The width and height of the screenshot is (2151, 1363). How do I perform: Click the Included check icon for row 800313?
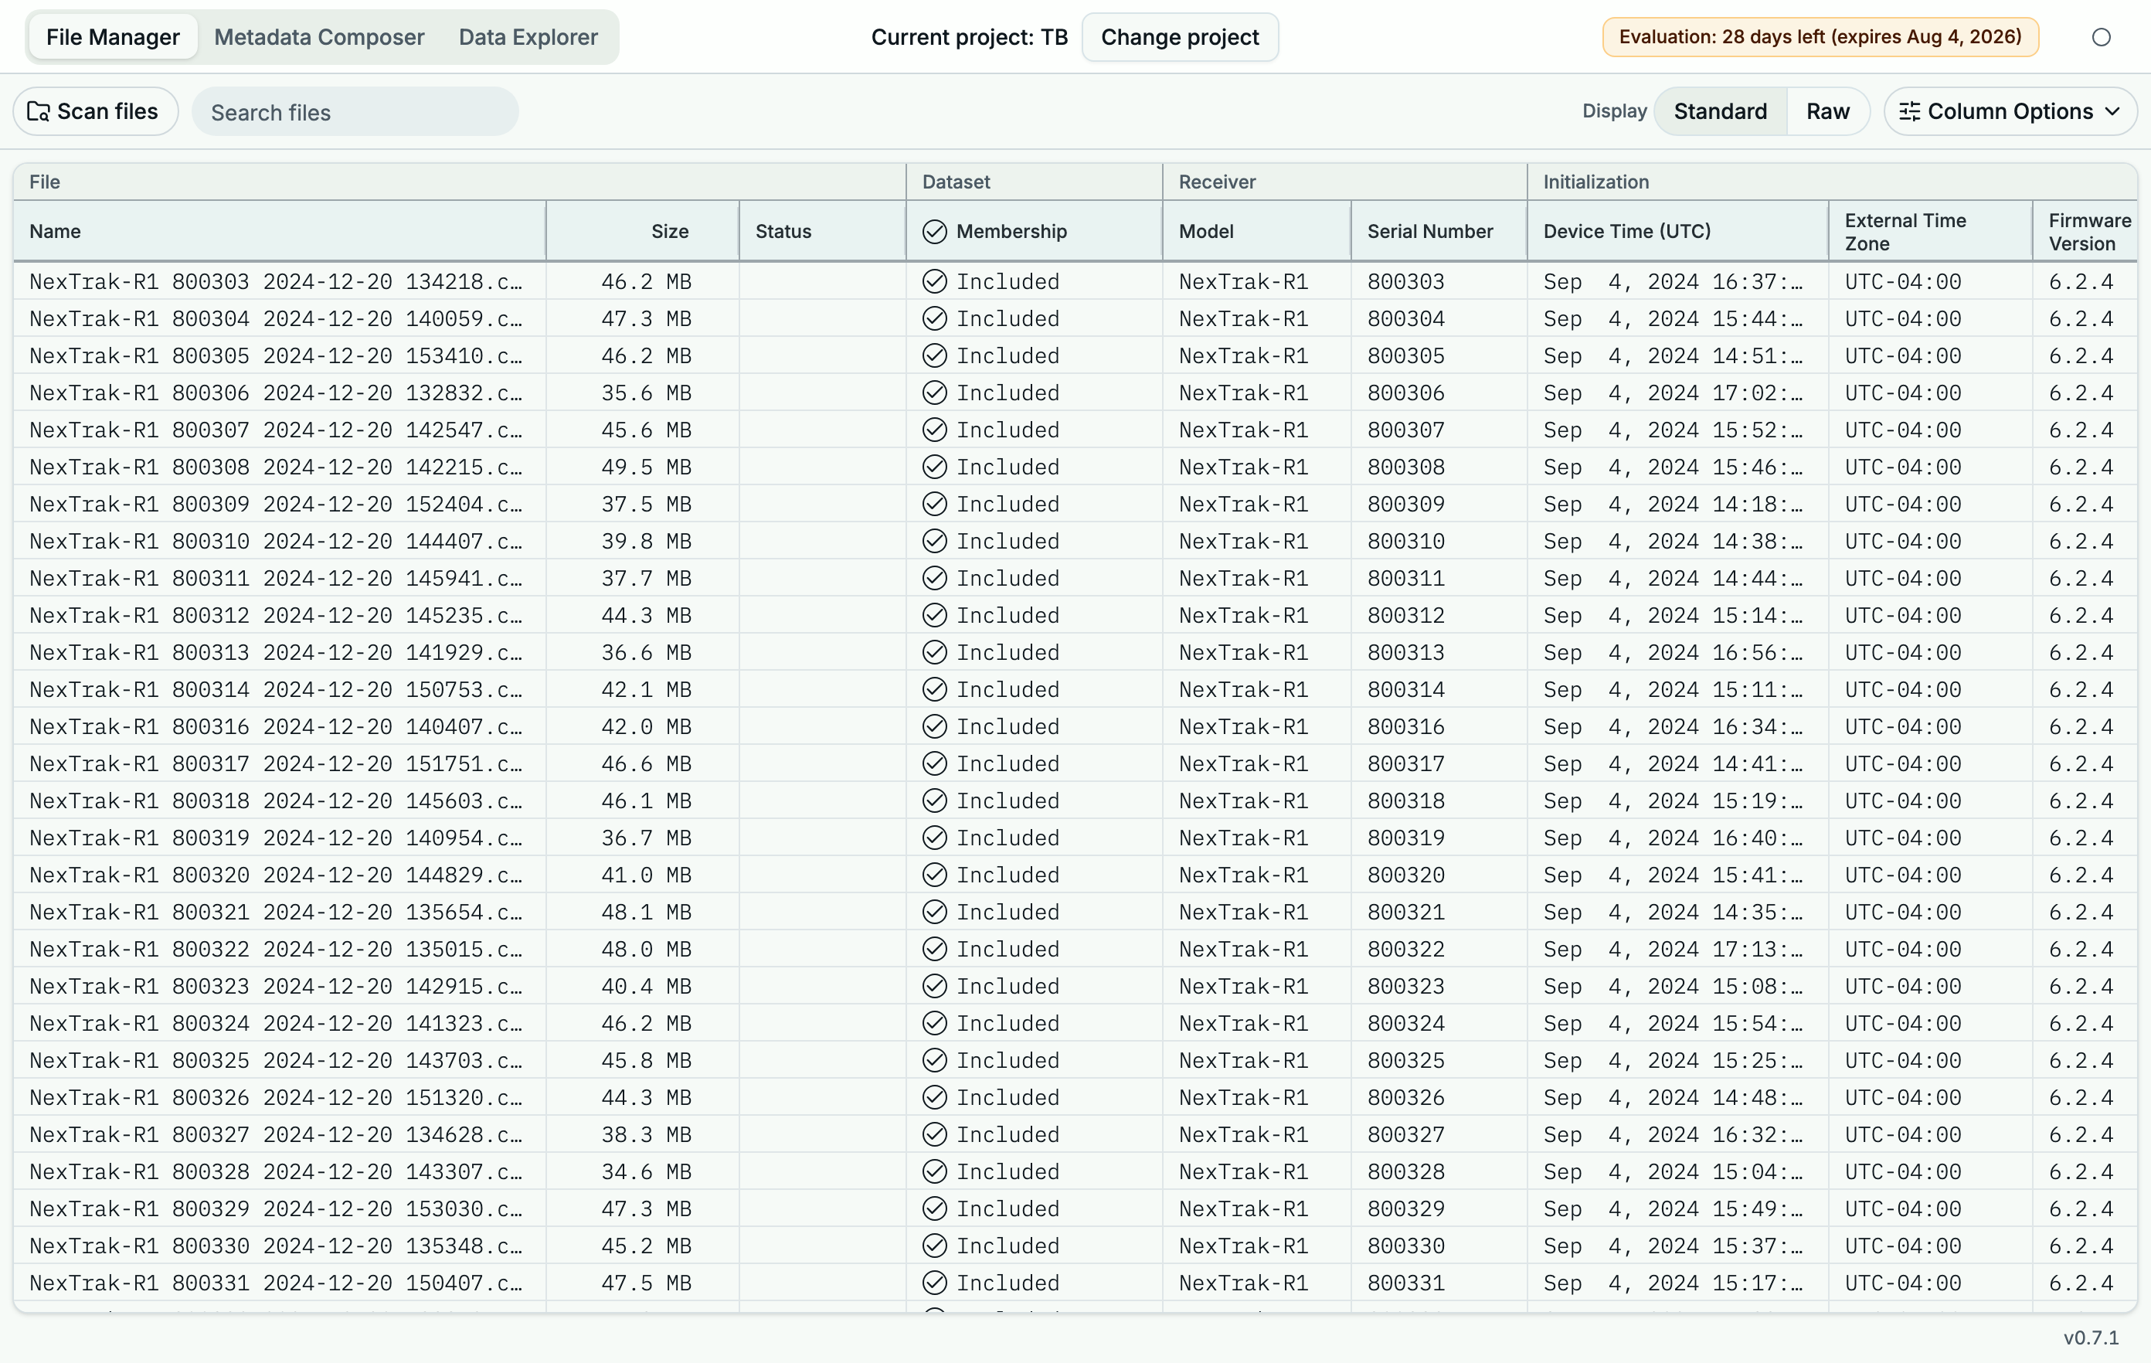(x=934, y=652)
